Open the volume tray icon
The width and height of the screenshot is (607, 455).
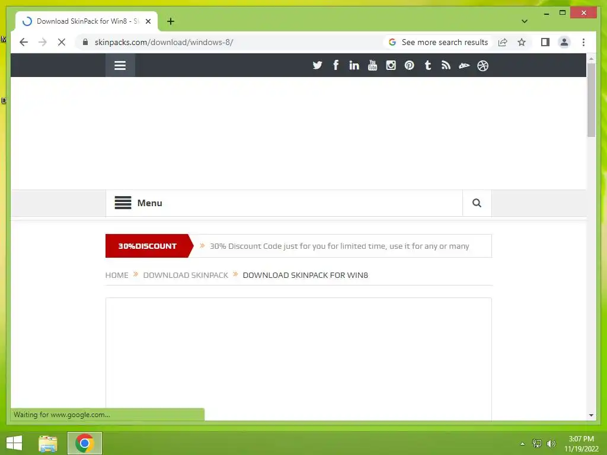(x=551, y=443)
